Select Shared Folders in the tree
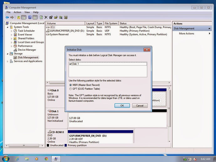 click(26, 38)
